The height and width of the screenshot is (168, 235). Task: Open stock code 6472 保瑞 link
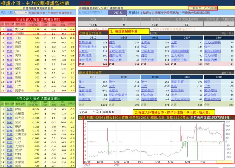(x=9, y=109)
